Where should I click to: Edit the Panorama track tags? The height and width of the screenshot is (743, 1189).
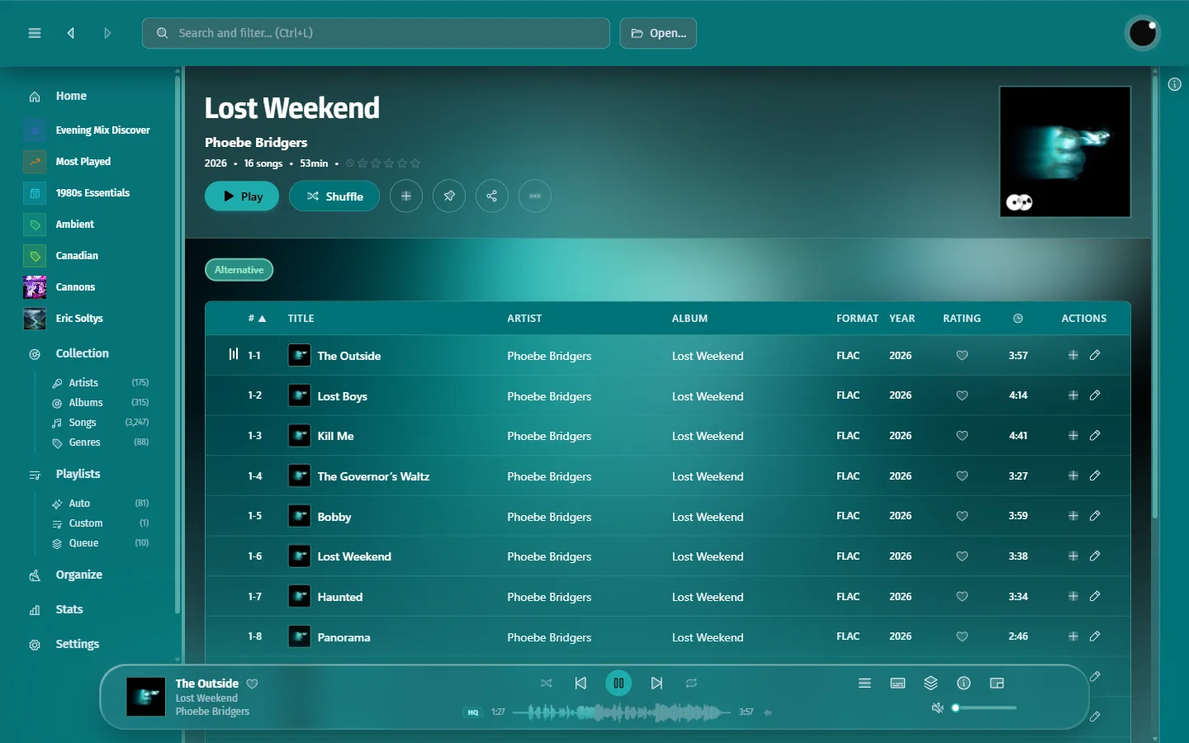tap(1095, 637)
